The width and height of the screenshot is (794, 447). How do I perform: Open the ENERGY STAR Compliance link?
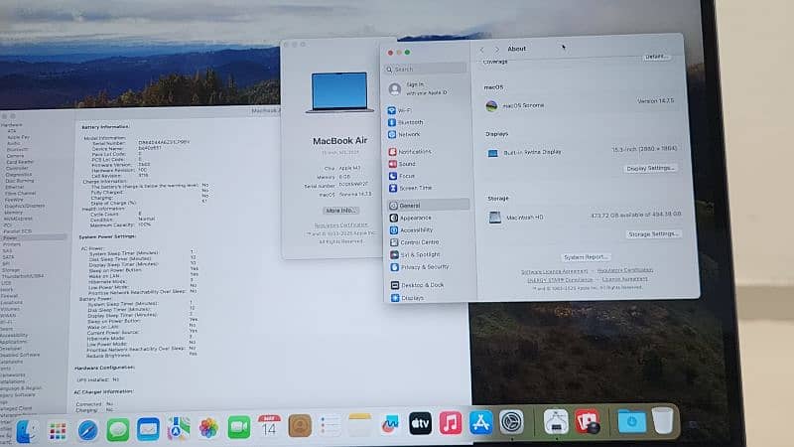(560, 280)
